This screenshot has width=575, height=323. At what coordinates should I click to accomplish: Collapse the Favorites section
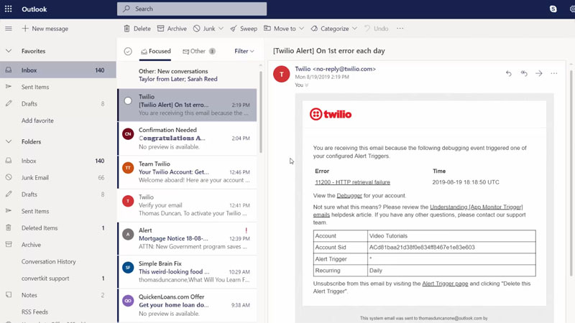(9, 52)
